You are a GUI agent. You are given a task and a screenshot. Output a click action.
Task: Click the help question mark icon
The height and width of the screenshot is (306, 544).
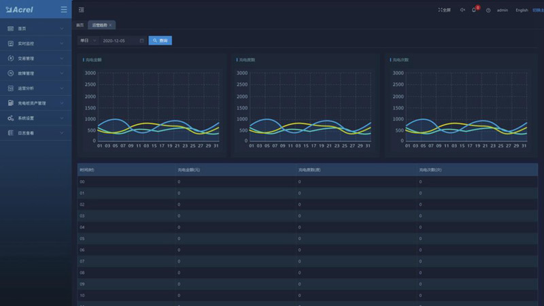488,10
